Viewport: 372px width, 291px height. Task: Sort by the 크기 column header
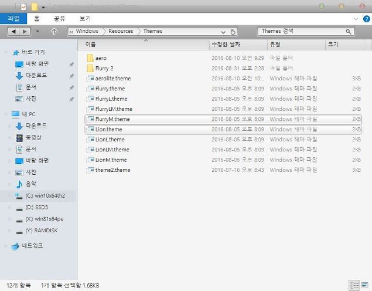tap(344, 45)
